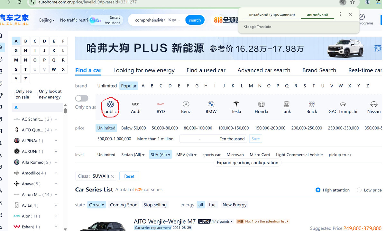Open the Google Translate toolbar icon
The width and height of the screenshot is (386, 231).
pyautogui.click(x=343, y=2)
